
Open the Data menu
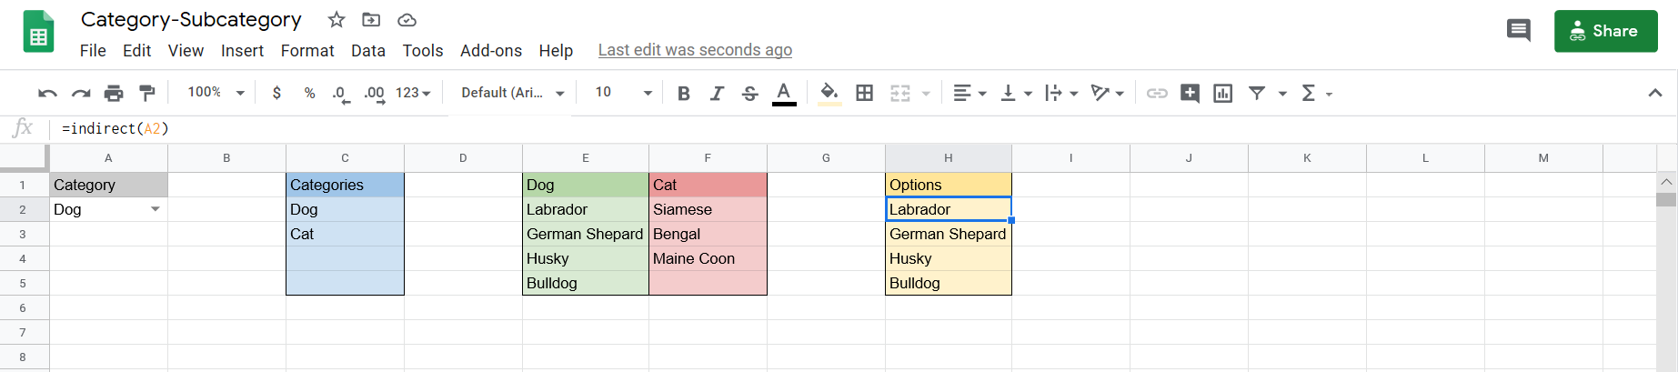(x=368, y=51)
